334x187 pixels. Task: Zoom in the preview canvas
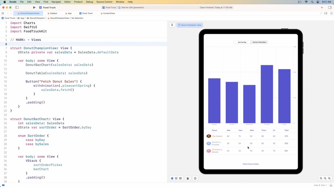pos(329,178)
